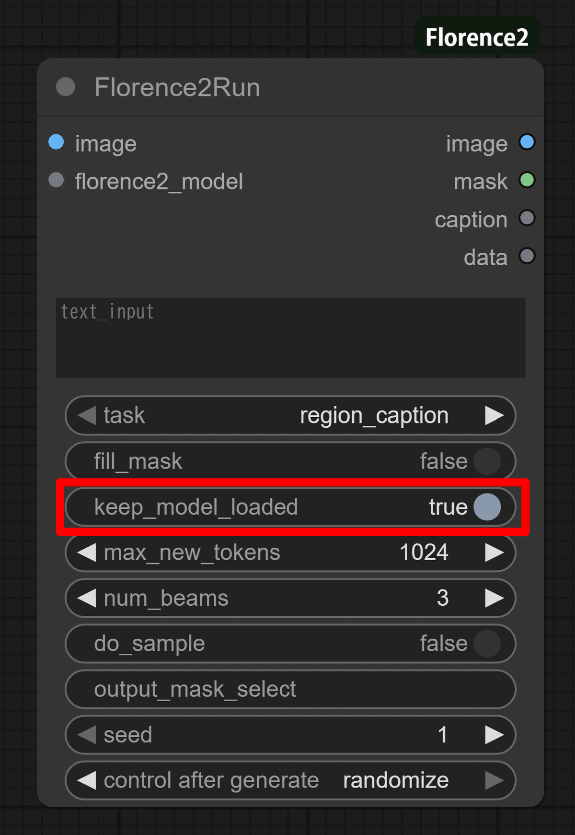Collapse node using the Florence2Run title dot
The height and width of the screenshot is (835, 575).
pyautogui.click(x=66, y=87)
